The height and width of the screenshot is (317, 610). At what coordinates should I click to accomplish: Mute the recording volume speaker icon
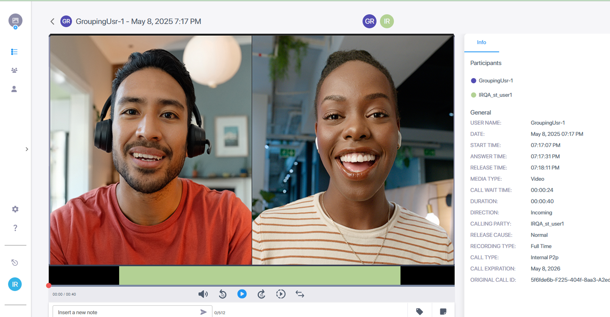click(x=203, y=294)
